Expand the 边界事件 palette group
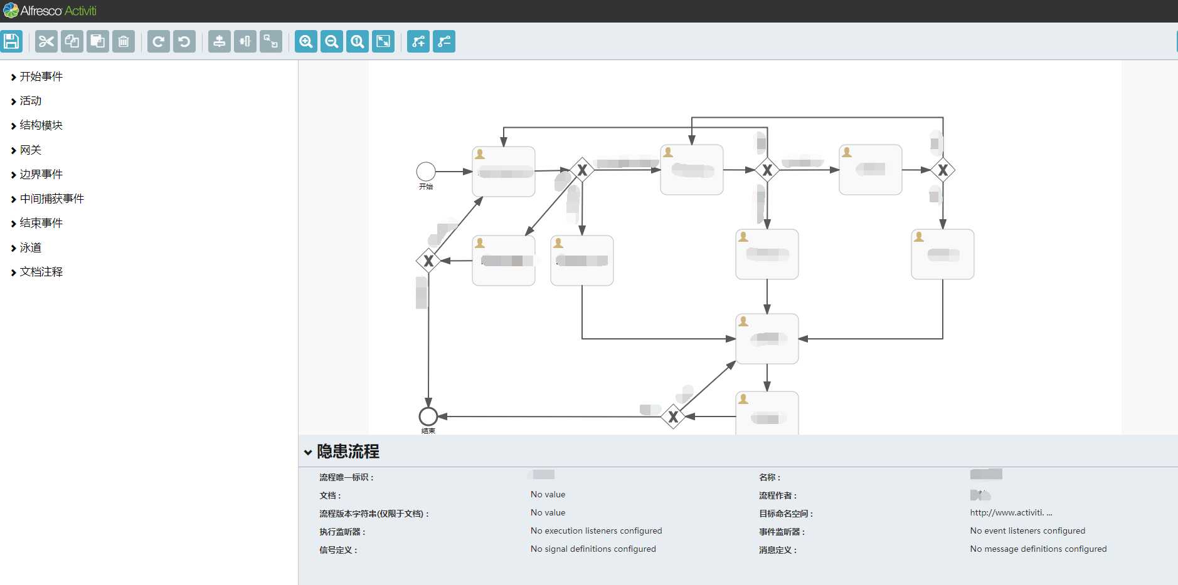The height and width of the screenshot is (585, 1178). pos(37,174)
